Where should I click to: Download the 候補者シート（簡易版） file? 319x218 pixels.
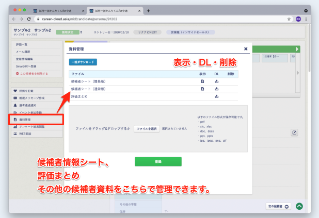pos(217,81)
